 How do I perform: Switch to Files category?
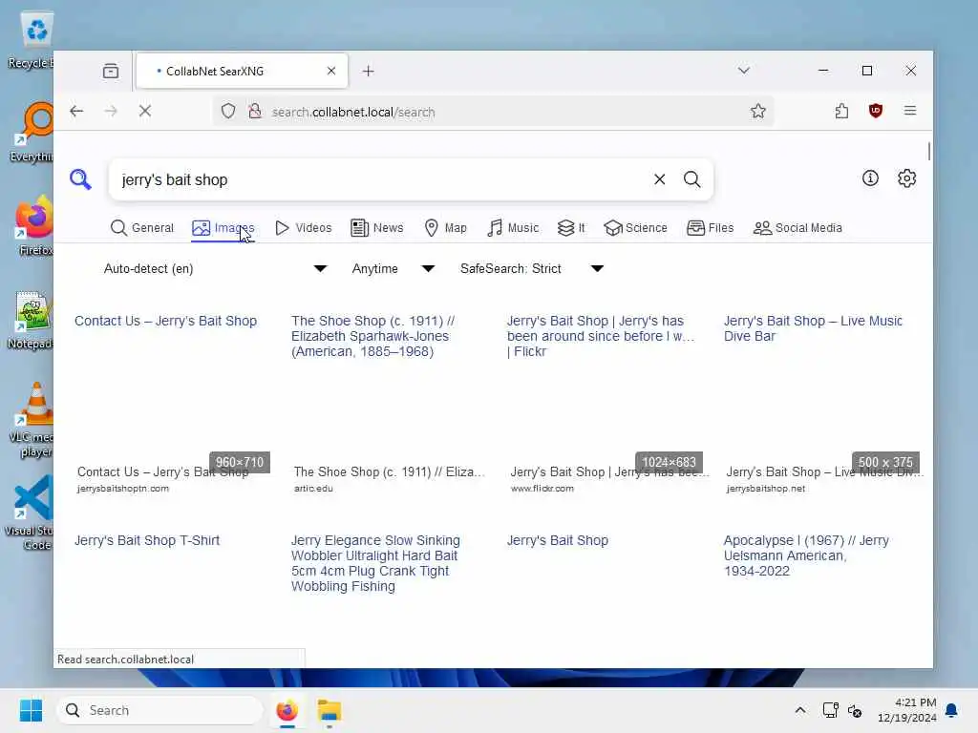[x=710, y=228]
